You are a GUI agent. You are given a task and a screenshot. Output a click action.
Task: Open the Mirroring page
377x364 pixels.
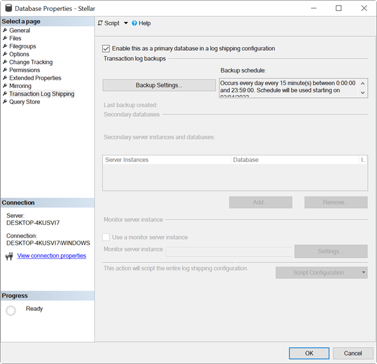20,86
